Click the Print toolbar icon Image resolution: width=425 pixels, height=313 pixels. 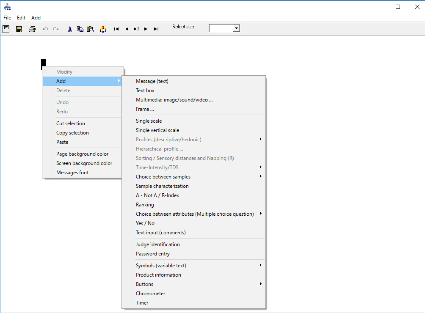(32, 29)
